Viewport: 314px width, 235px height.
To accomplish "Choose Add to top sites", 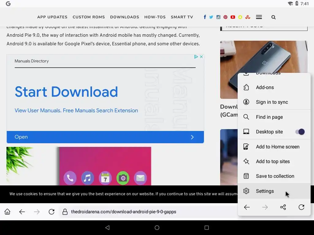I will (274, 161).
